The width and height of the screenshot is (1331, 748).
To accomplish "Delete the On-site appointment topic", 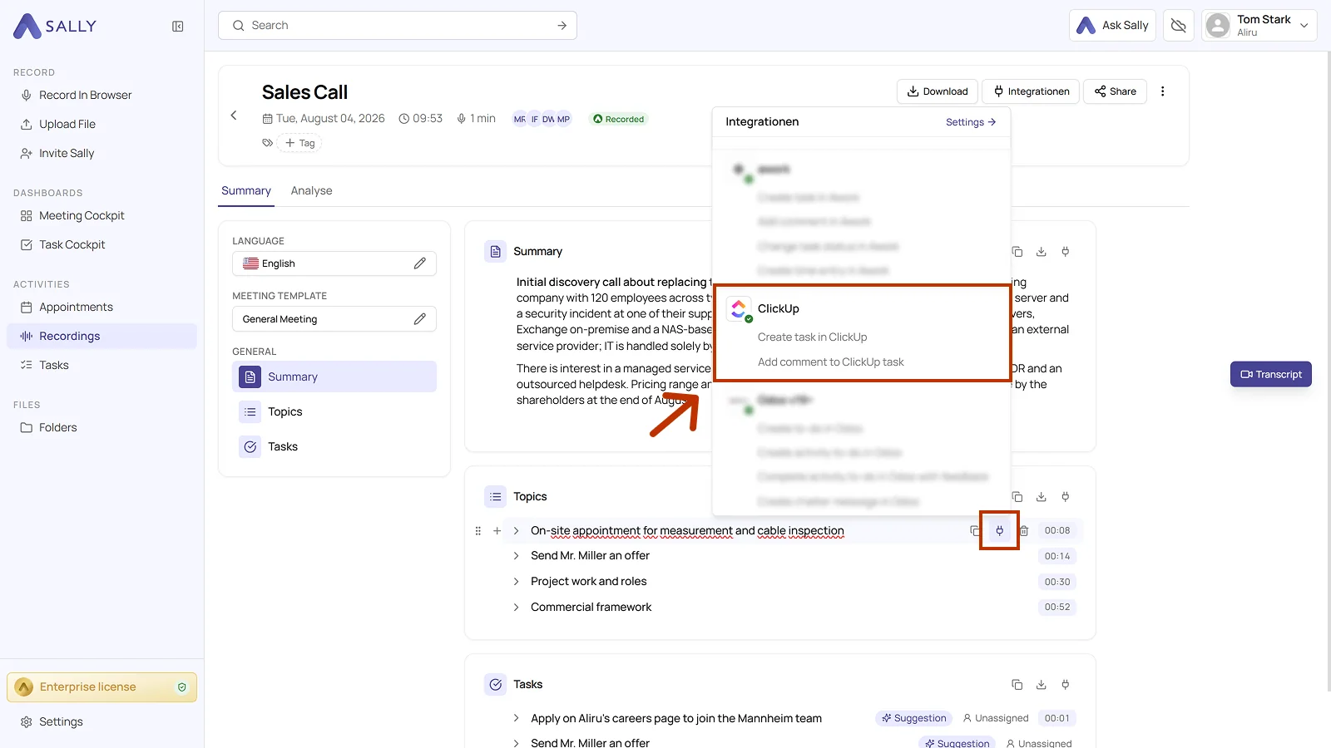I will point(1024,531).
